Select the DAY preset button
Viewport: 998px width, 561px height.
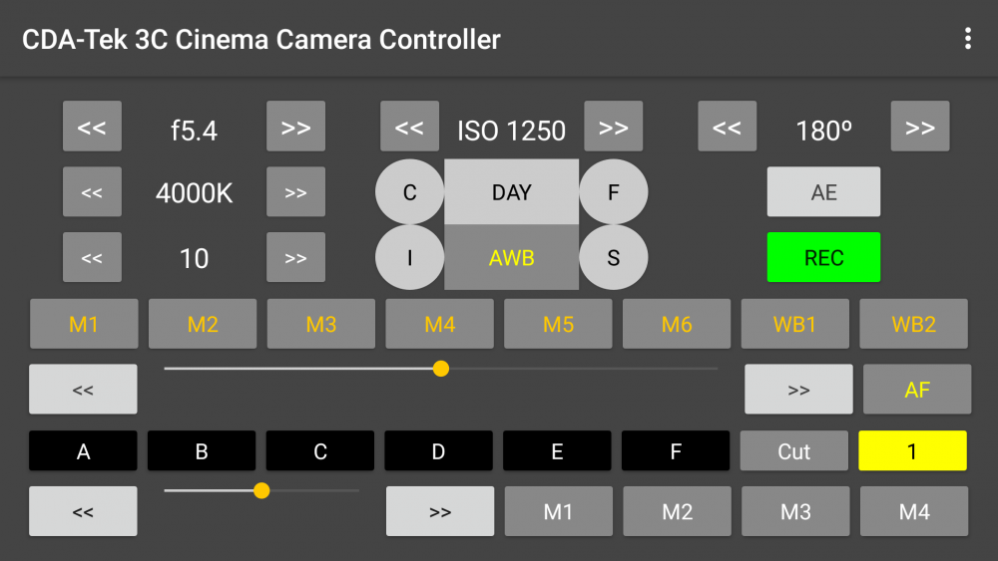pos(511,192)
